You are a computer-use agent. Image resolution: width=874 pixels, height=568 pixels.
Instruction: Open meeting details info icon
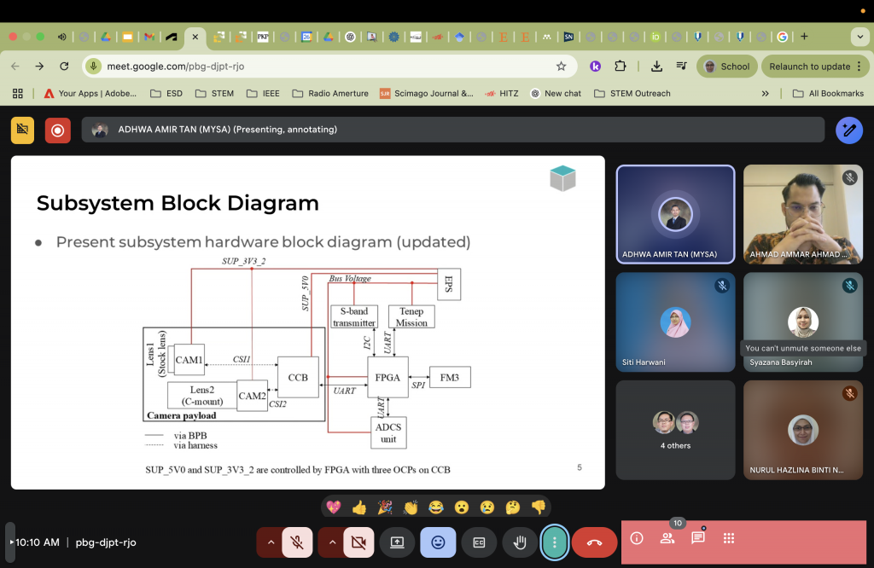pyautogui.click(x=637, y=538)
